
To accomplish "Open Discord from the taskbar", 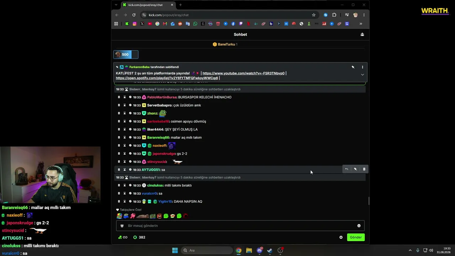I will tap(259, 250).
